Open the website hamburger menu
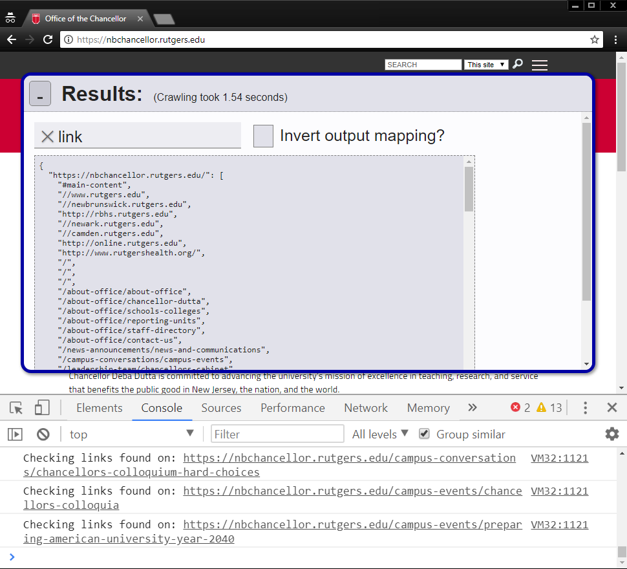Image resolution: width=627 pixels, height=569 pixels. [540, 65]
